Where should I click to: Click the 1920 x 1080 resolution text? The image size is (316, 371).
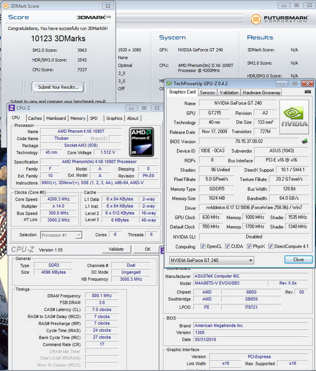129,50
